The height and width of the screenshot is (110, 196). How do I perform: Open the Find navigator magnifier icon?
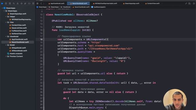click(13, 3)
